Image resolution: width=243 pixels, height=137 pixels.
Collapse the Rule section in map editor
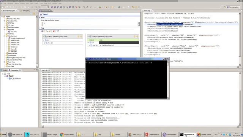40,18
